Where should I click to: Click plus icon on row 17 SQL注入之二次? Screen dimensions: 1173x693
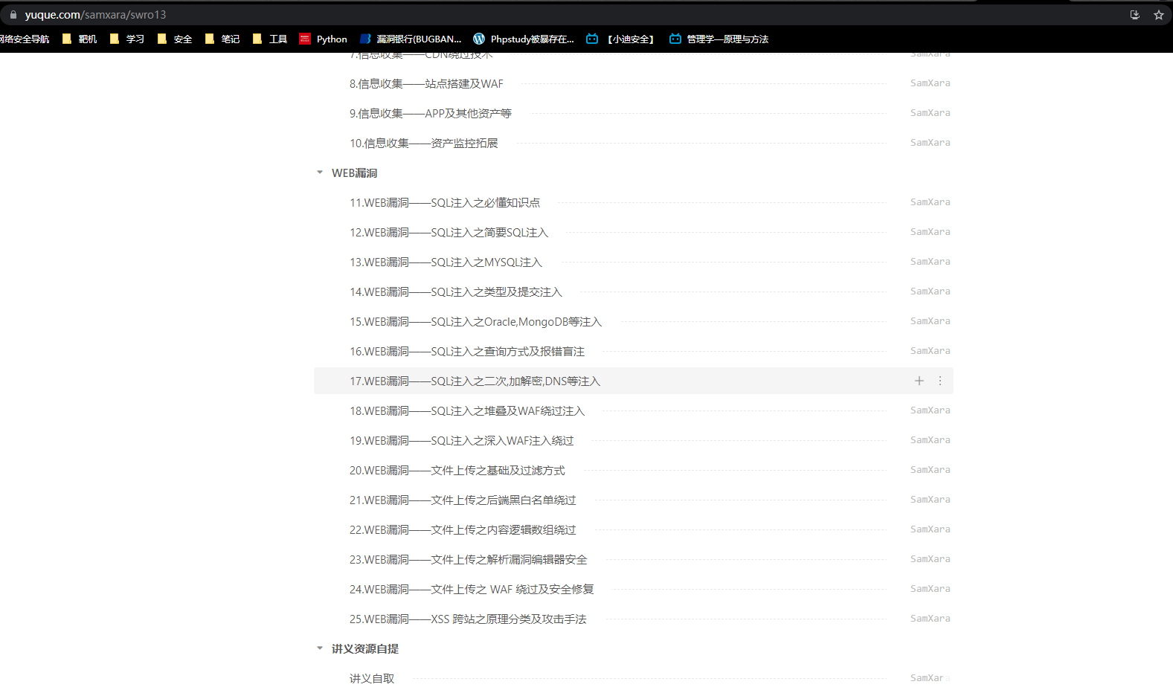919,381
